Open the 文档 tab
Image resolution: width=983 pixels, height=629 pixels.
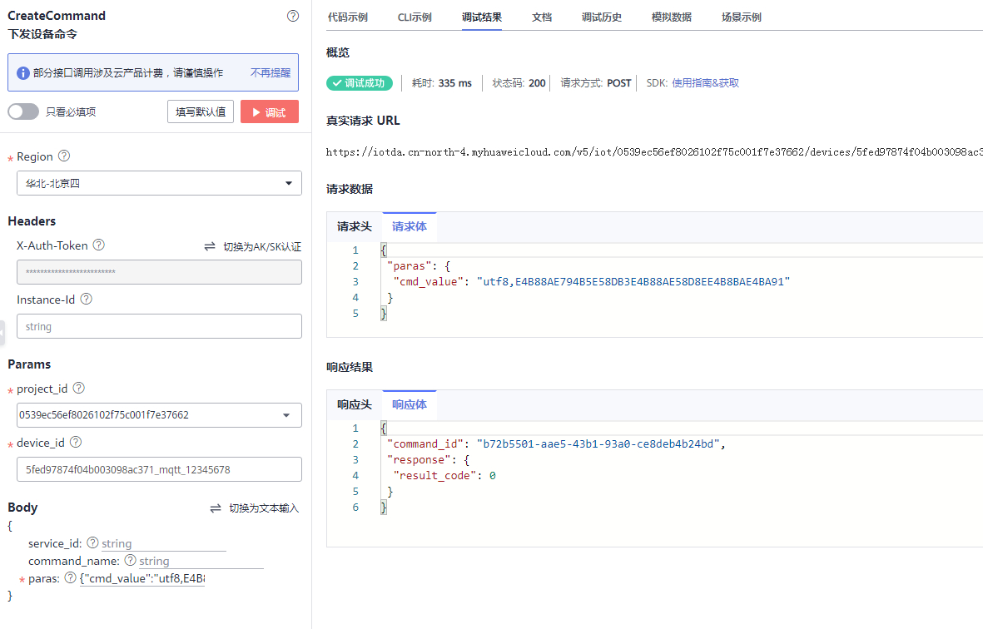[x=542, y=17]
